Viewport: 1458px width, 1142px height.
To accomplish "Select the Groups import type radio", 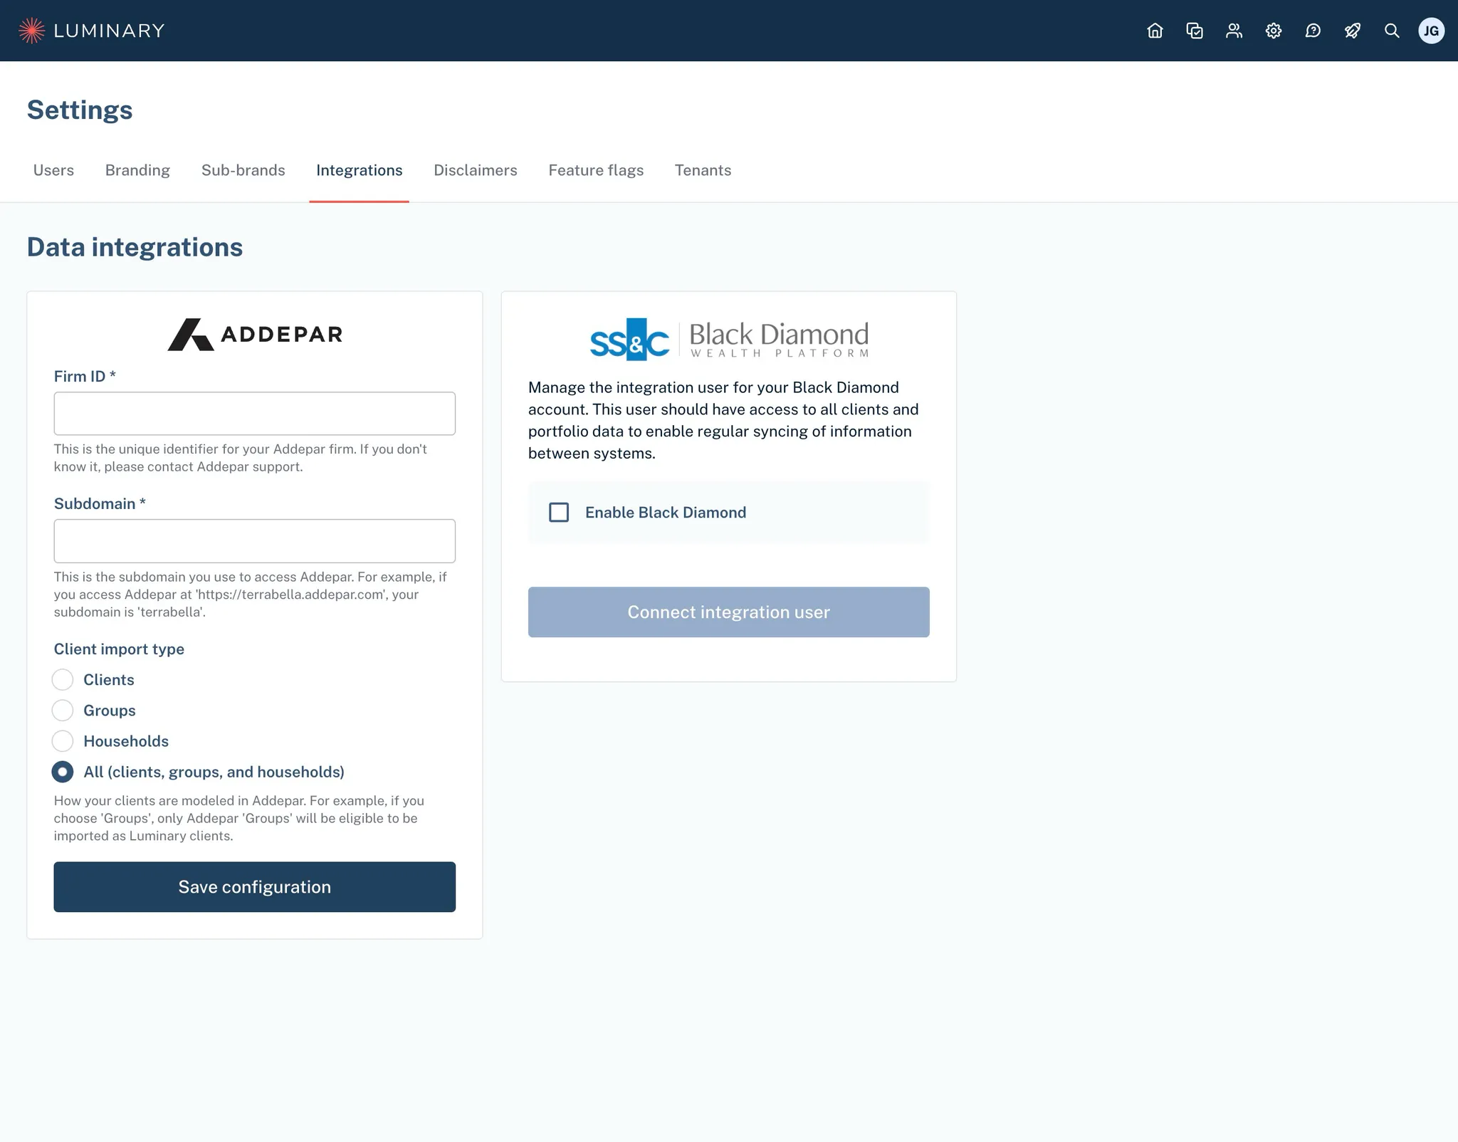I will (x=63, y=711).
